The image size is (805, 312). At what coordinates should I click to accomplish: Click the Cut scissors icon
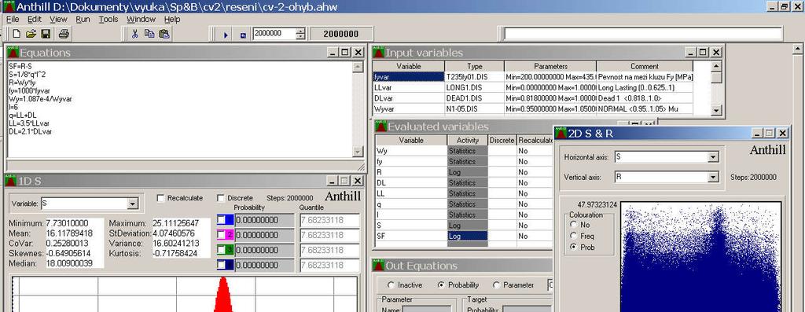tap(135, 34)
